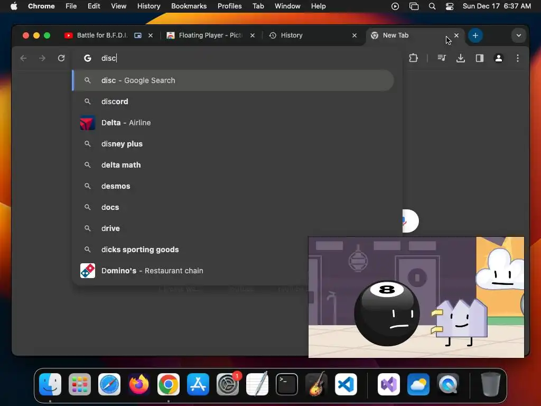The height and width of the screenshot is (406, 541).
Task: Open the Profiles menu
Action: (229, 6)
